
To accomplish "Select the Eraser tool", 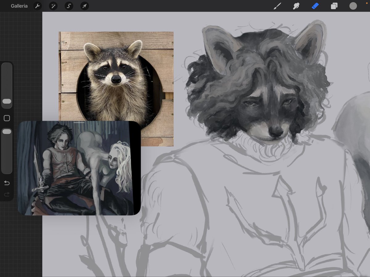I will (315, 6).
